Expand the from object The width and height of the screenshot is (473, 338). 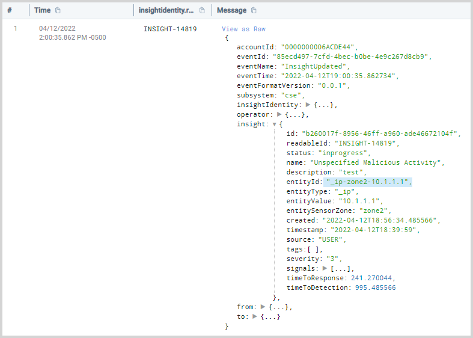click(x=263, y=307)
